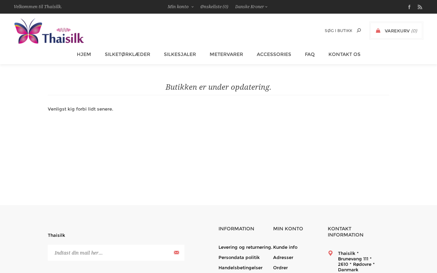The width and height of the screenshot is (437, 273).
Task: Open the FAQ page
Action: click(x=310, y=54)
